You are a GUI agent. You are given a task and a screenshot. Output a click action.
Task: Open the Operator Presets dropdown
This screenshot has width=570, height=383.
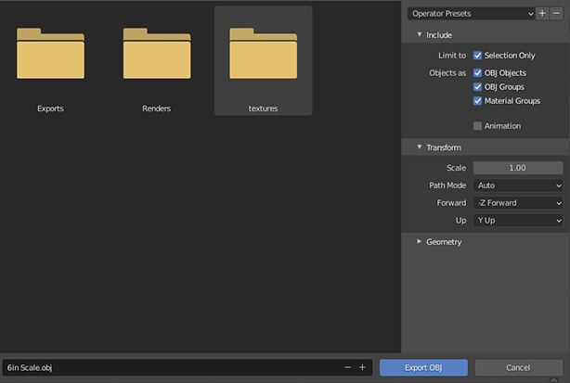click(472, 13)
